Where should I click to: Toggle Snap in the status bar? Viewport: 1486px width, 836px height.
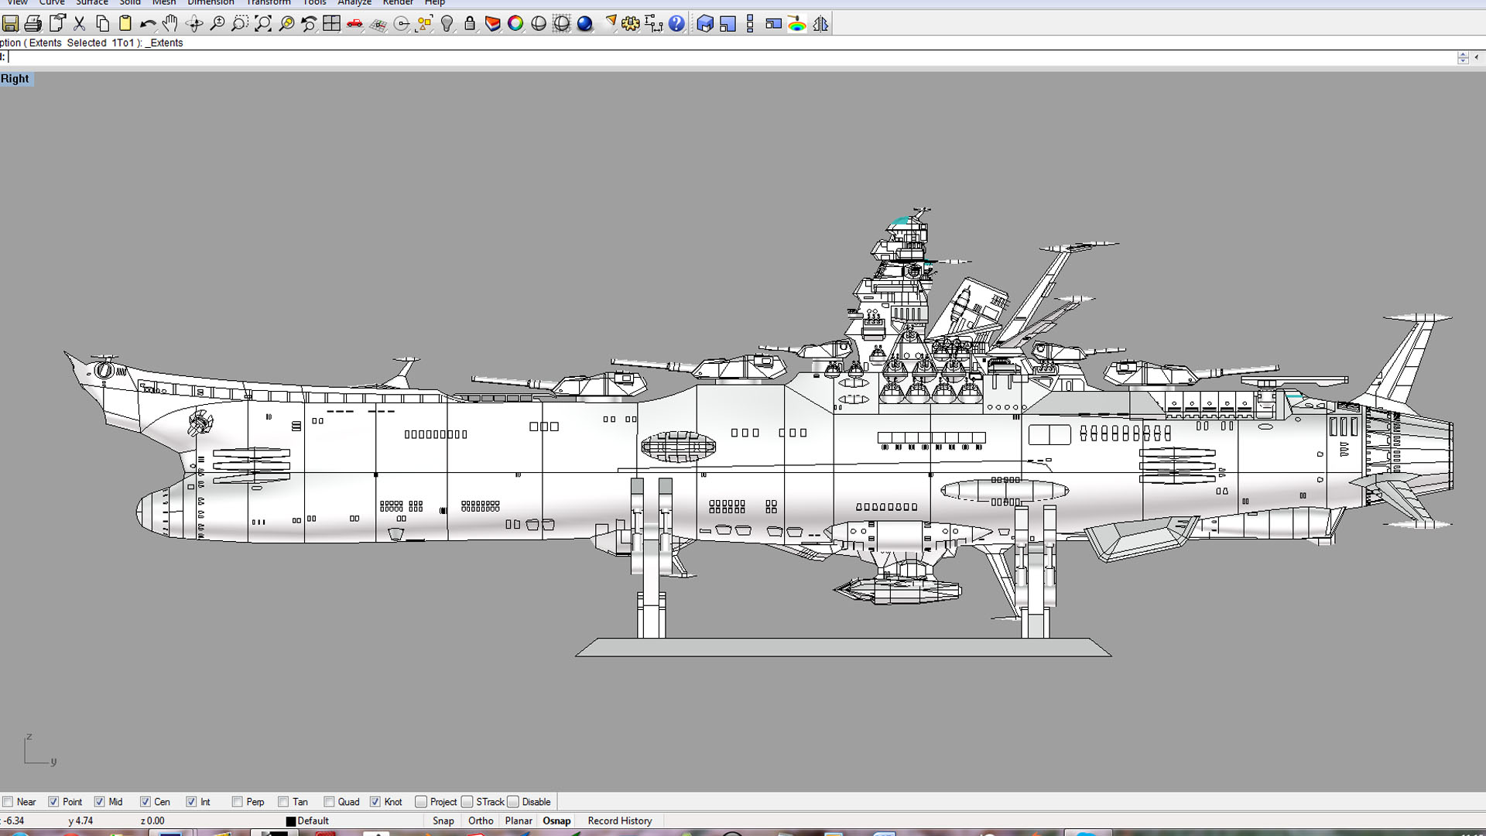click(443, 821)
